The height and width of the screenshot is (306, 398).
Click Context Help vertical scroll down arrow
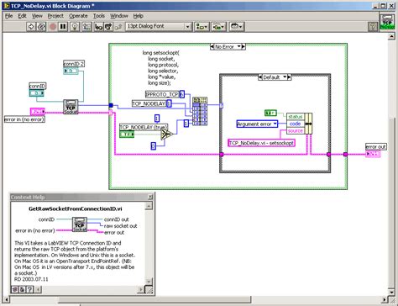click(x=149, y=281)
